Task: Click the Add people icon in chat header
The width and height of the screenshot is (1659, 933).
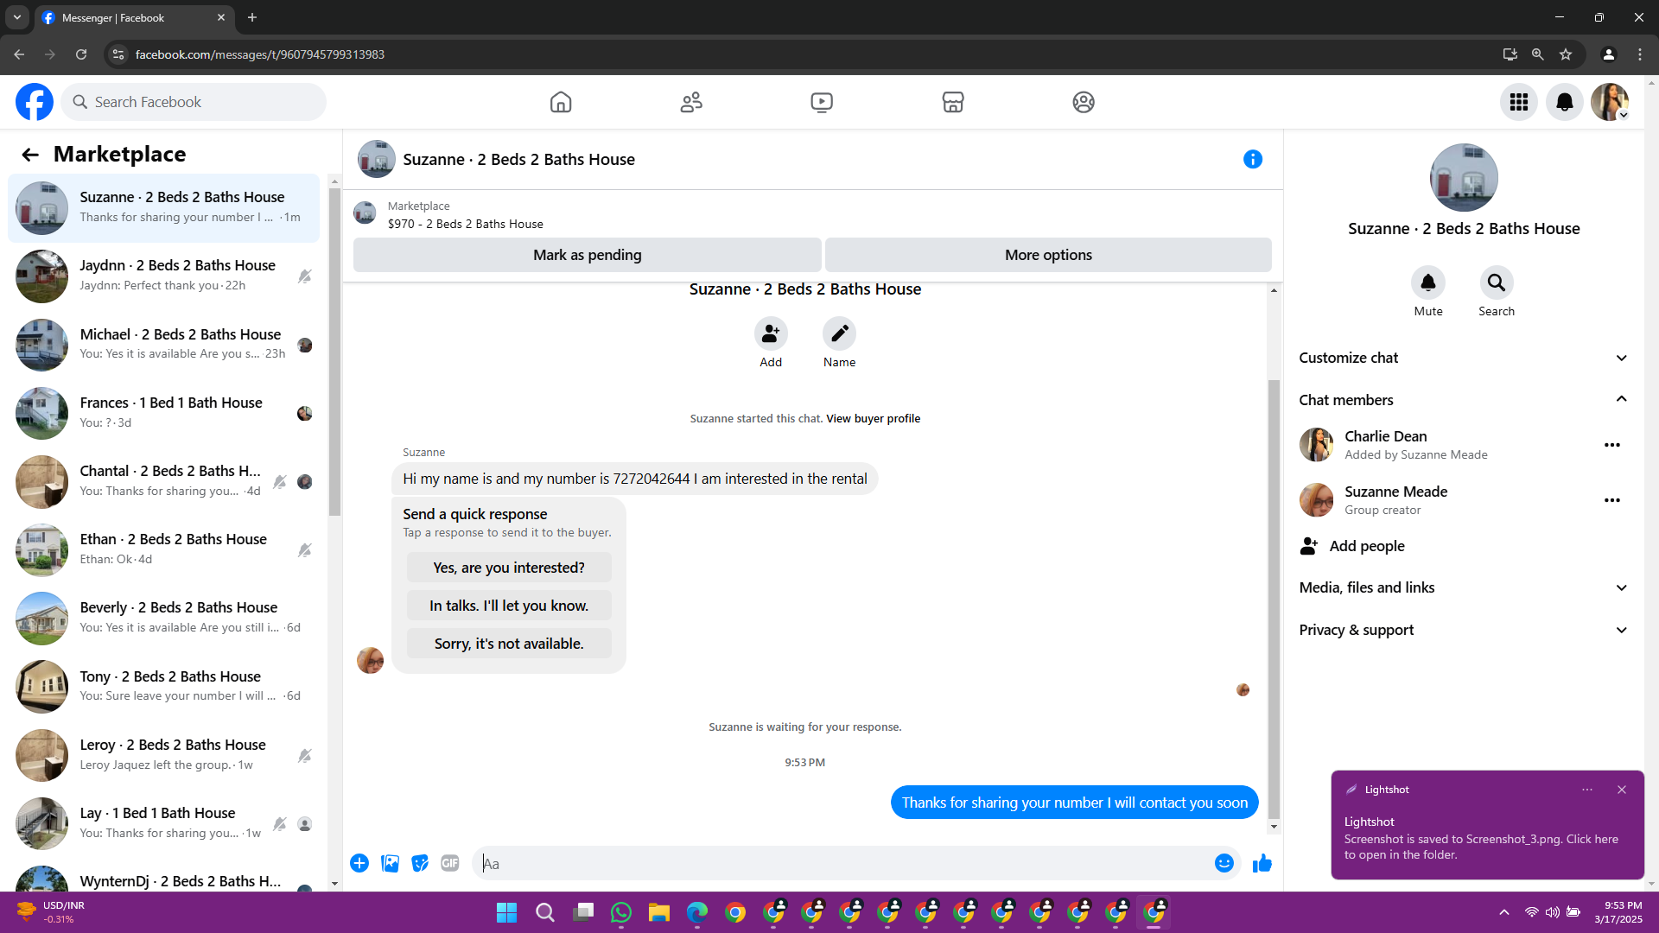Action: tap(771, 333)
